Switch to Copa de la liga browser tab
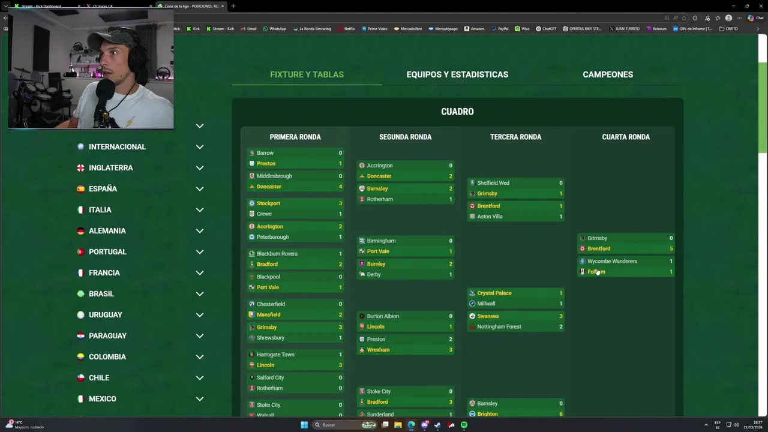Viewport: 768px width, 432px height. [x=191, y=6]
